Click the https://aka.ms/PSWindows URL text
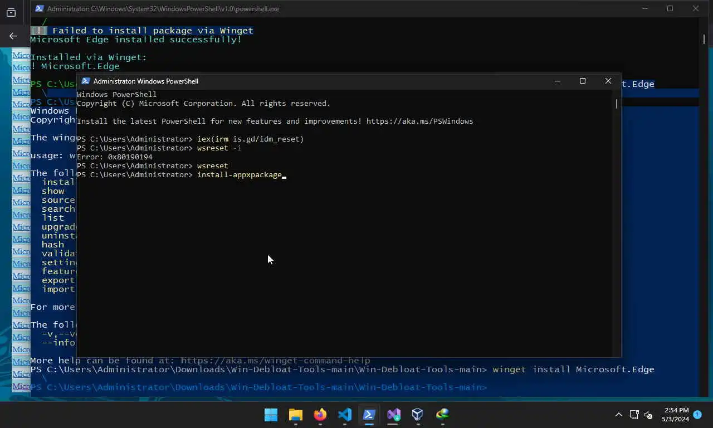Screen dimensions: 713x428 419,121
